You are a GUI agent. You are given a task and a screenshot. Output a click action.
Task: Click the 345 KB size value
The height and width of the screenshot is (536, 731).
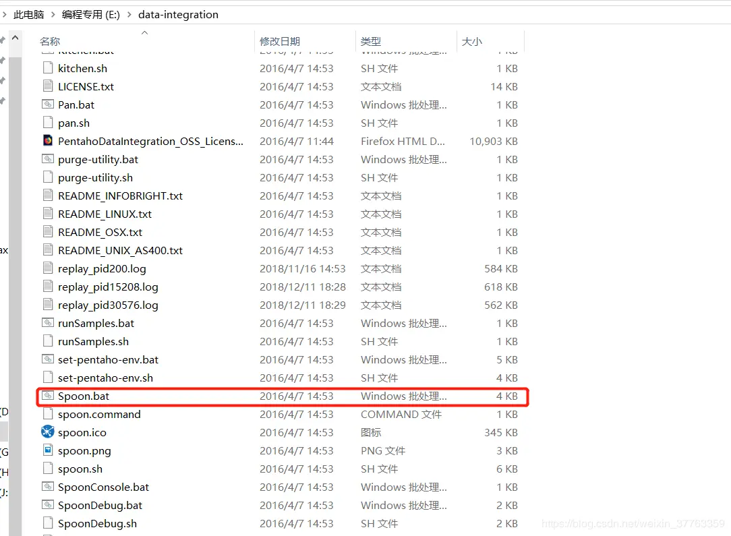tap(500, 433)
